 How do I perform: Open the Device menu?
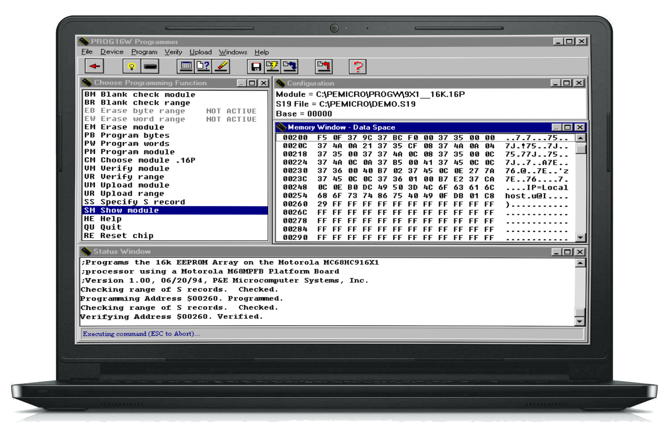(x=112, y=52)
